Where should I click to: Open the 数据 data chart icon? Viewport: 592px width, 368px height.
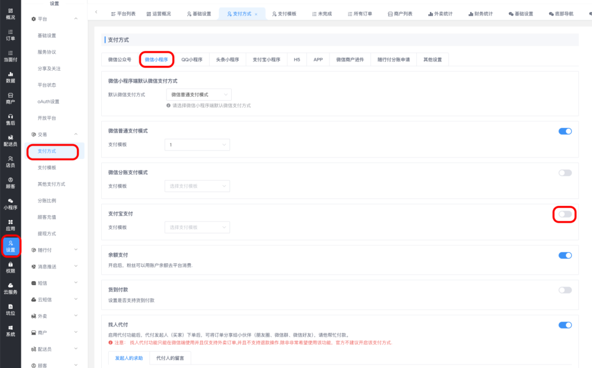pyautogui.click(x=10, y=77)
